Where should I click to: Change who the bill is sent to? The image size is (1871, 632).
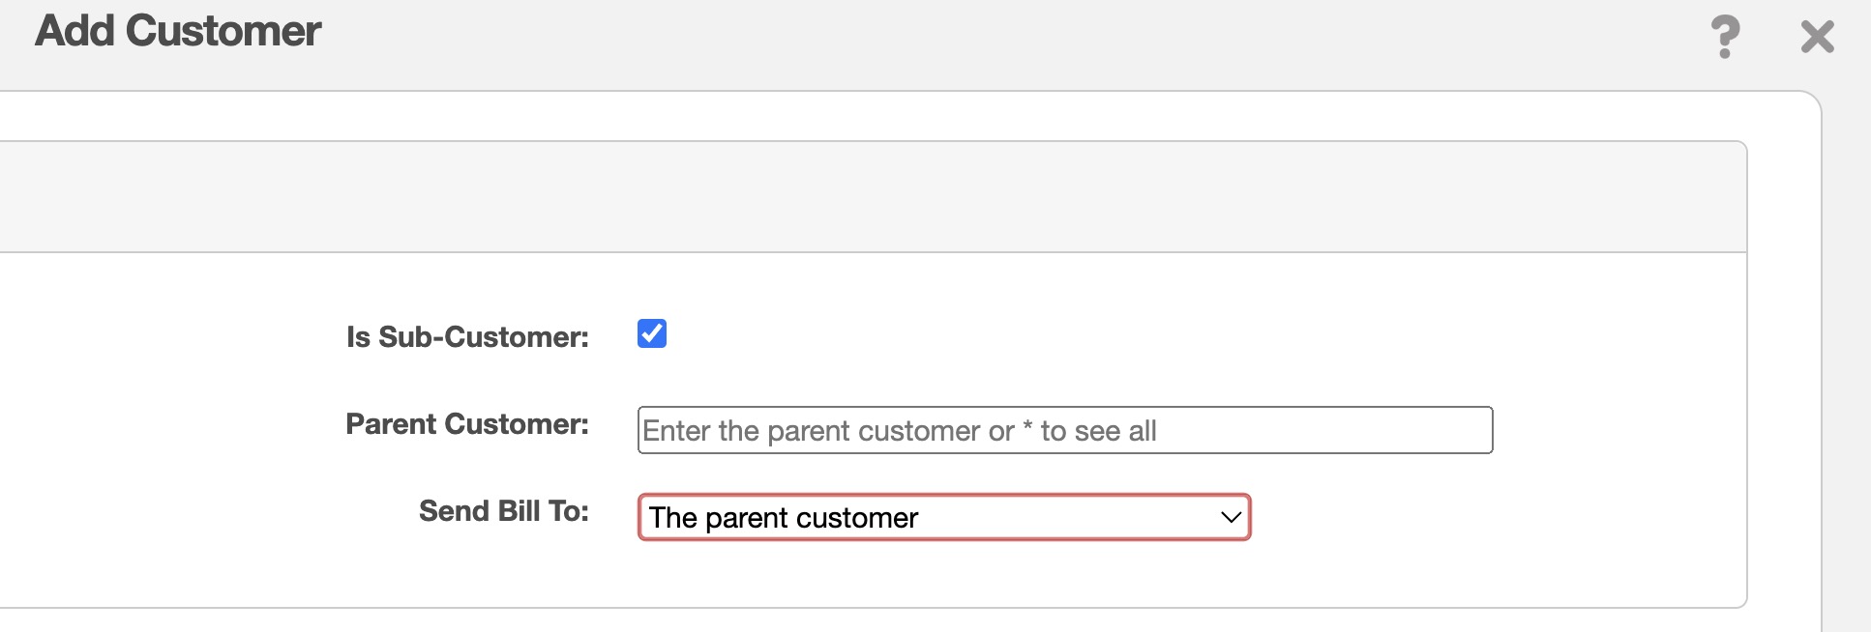coord(943,517)
